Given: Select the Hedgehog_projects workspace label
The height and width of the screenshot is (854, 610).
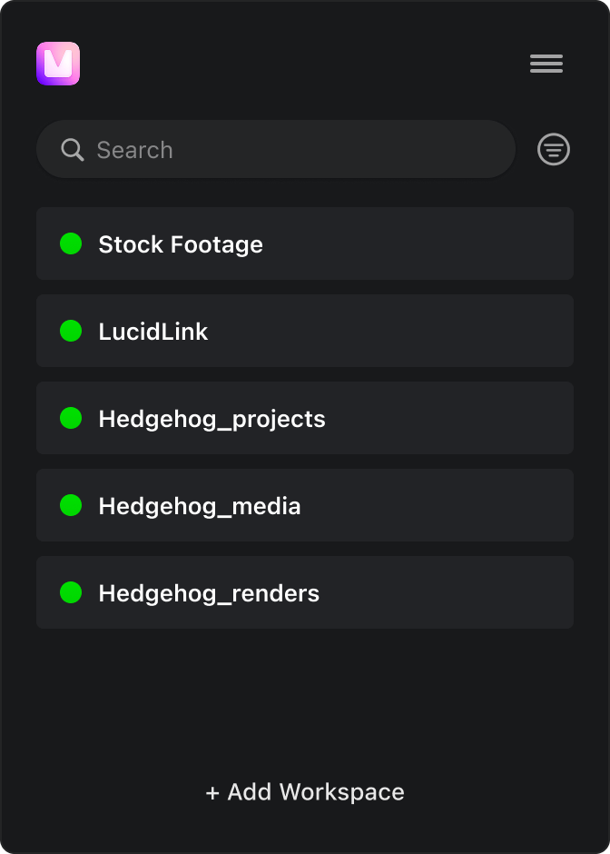Looking at the screenshot, I should pos(212,419).
